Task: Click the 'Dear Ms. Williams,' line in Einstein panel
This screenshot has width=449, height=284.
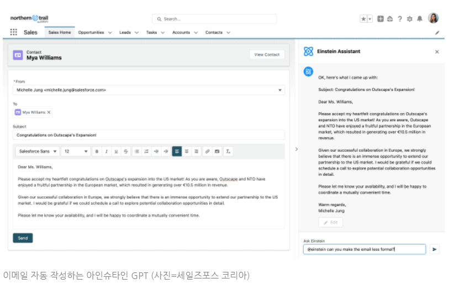Action: tap(335, 102)
